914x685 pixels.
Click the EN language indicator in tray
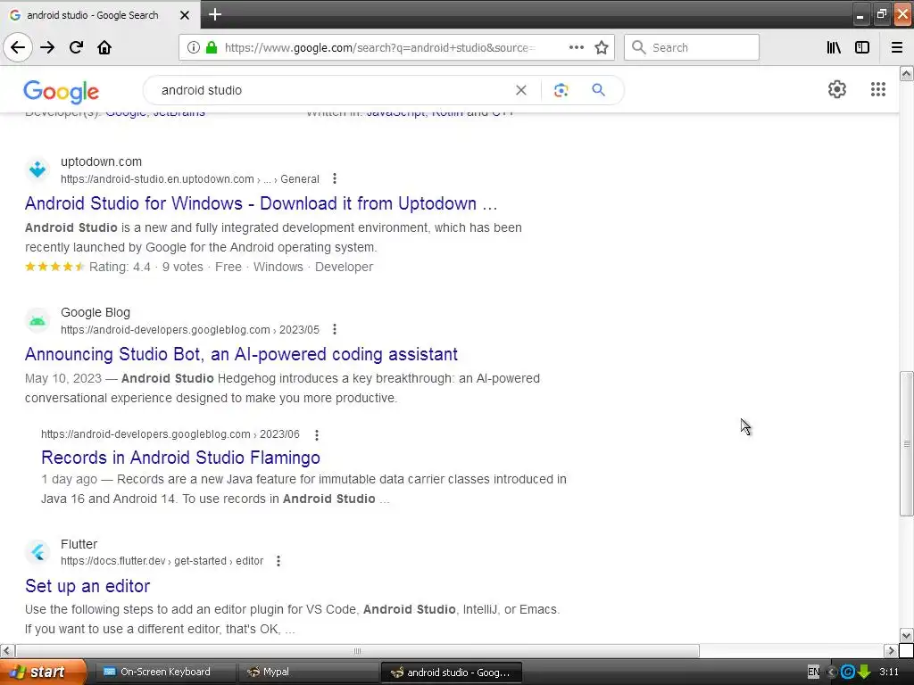(814, 673)
